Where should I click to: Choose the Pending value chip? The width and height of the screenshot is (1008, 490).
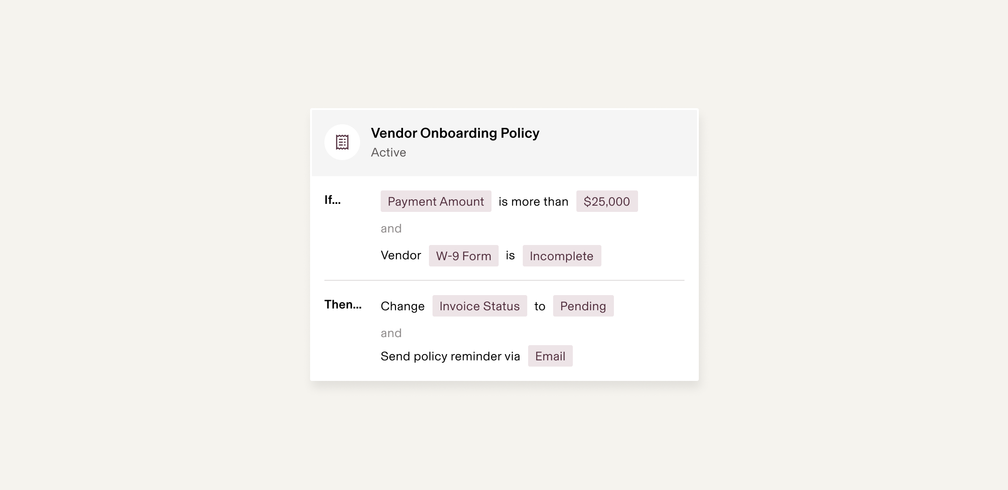(x=583, y=306)
